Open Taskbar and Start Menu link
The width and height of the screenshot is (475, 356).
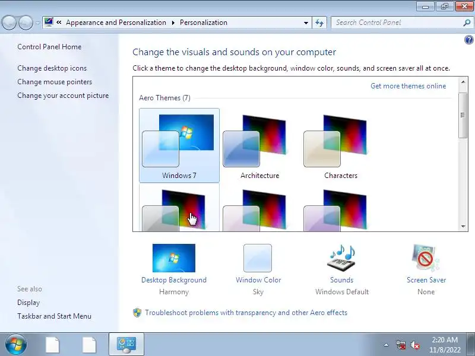(x=54, y=316)
